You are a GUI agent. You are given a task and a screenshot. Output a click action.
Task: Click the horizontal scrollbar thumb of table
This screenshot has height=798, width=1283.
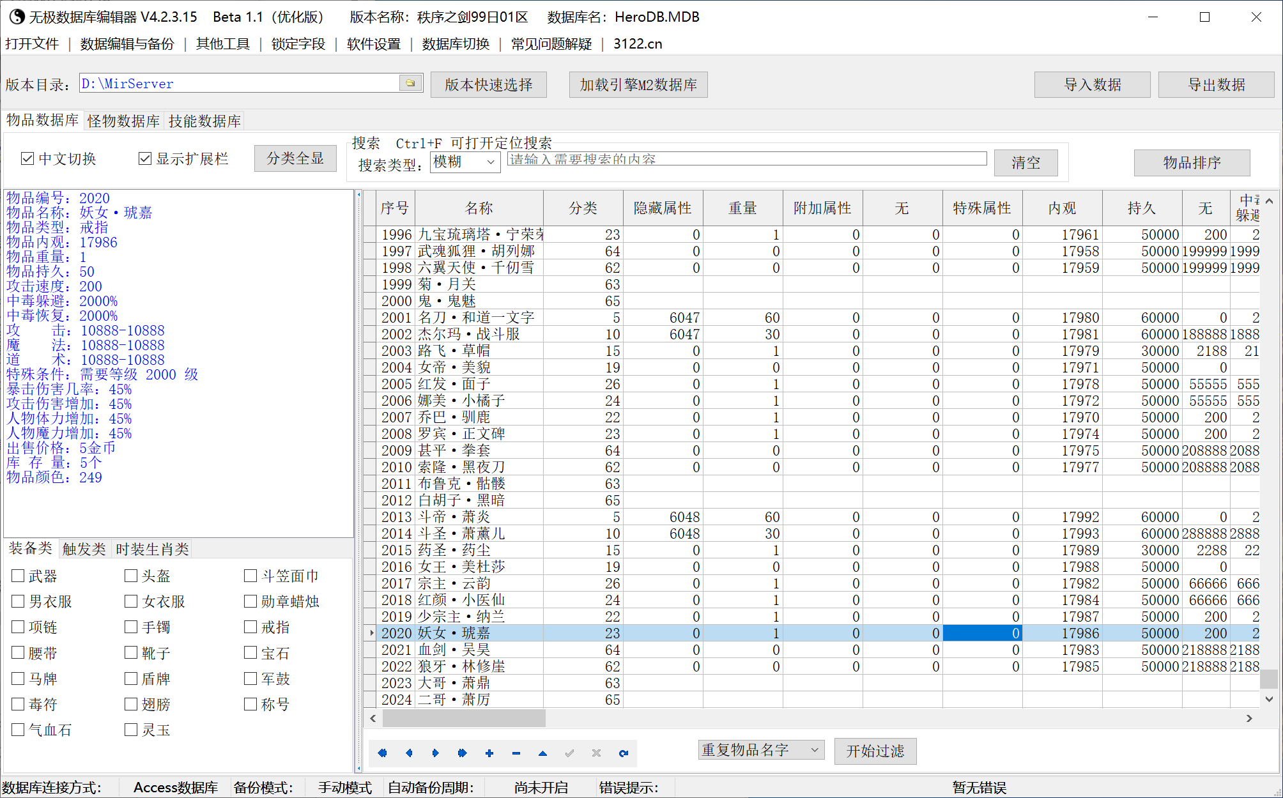(464, 718)
